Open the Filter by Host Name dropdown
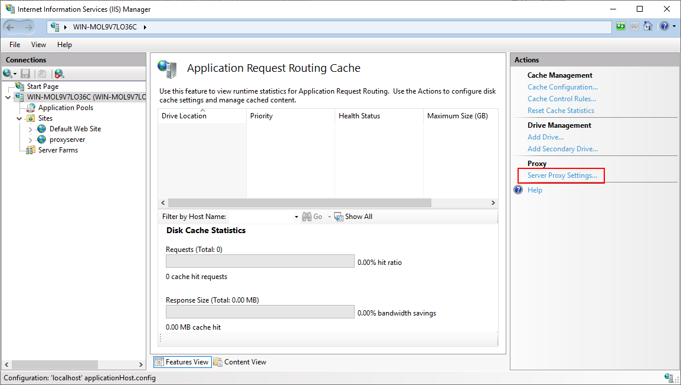 click(x=296, y=217)
